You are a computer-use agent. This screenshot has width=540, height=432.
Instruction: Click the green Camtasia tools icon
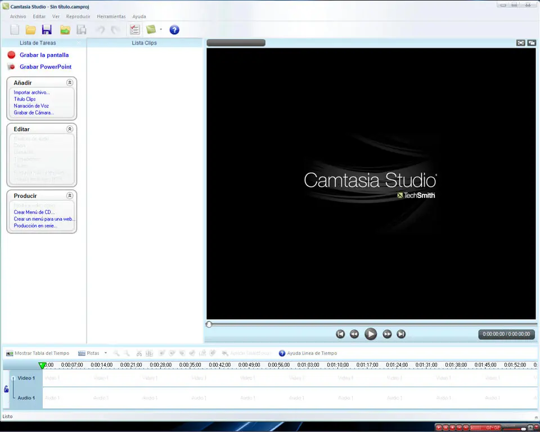tap(151, 30)
